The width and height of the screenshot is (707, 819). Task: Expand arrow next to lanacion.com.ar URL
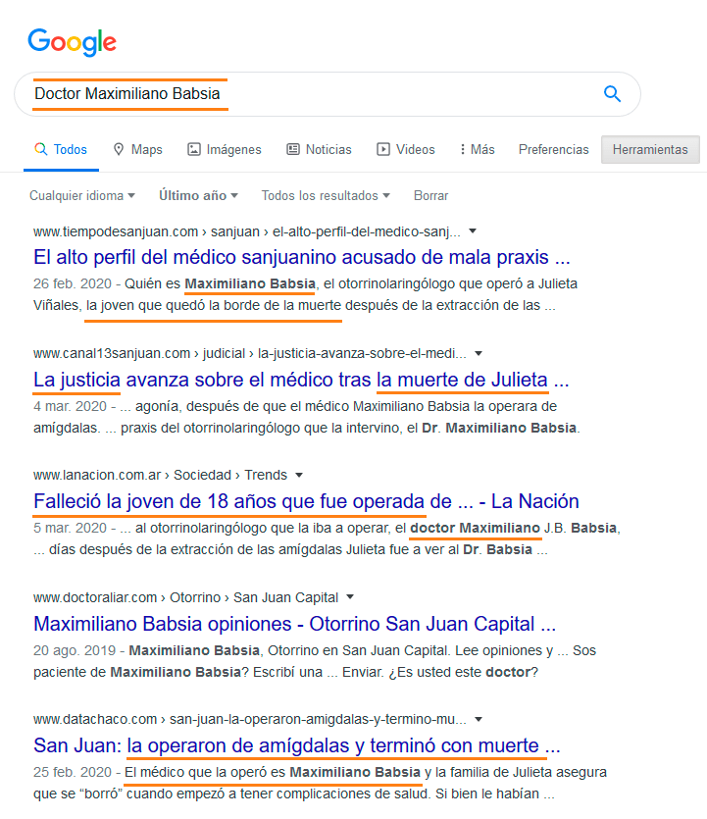pyautogui.click(x=299, y=476)
